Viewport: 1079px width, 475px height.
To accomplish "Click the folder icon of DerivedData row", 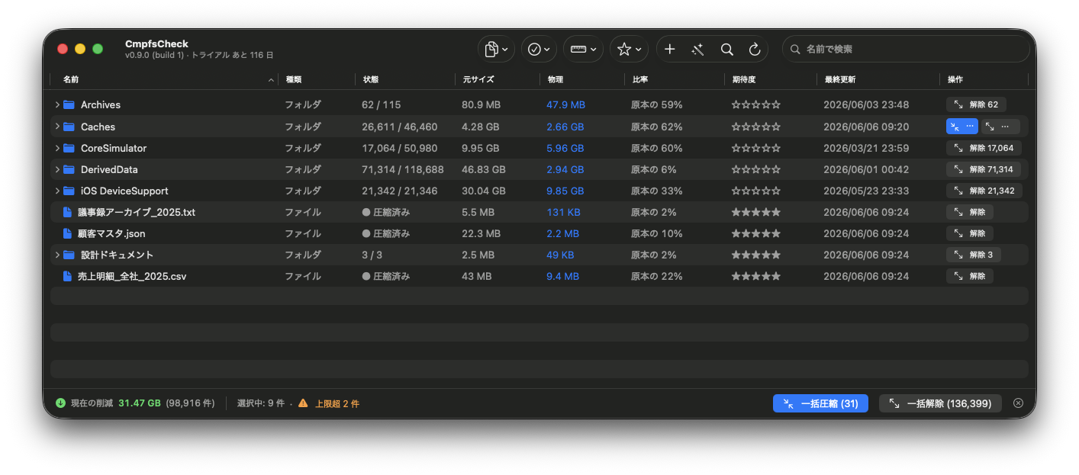I will tap(69, 169).
